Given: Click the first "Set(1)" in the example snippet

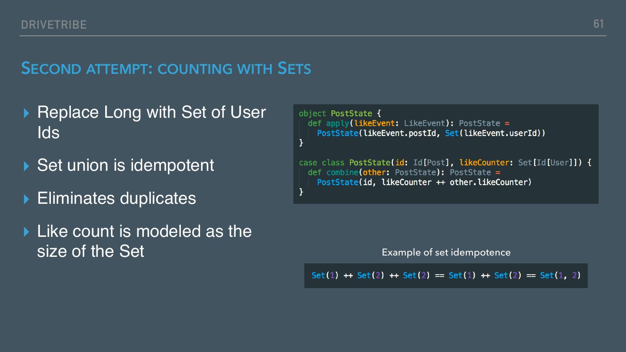Looking at the screenshot, I should [325, 276].
